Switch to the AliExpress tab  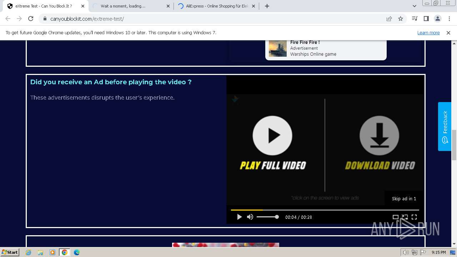tap(217, 6)
